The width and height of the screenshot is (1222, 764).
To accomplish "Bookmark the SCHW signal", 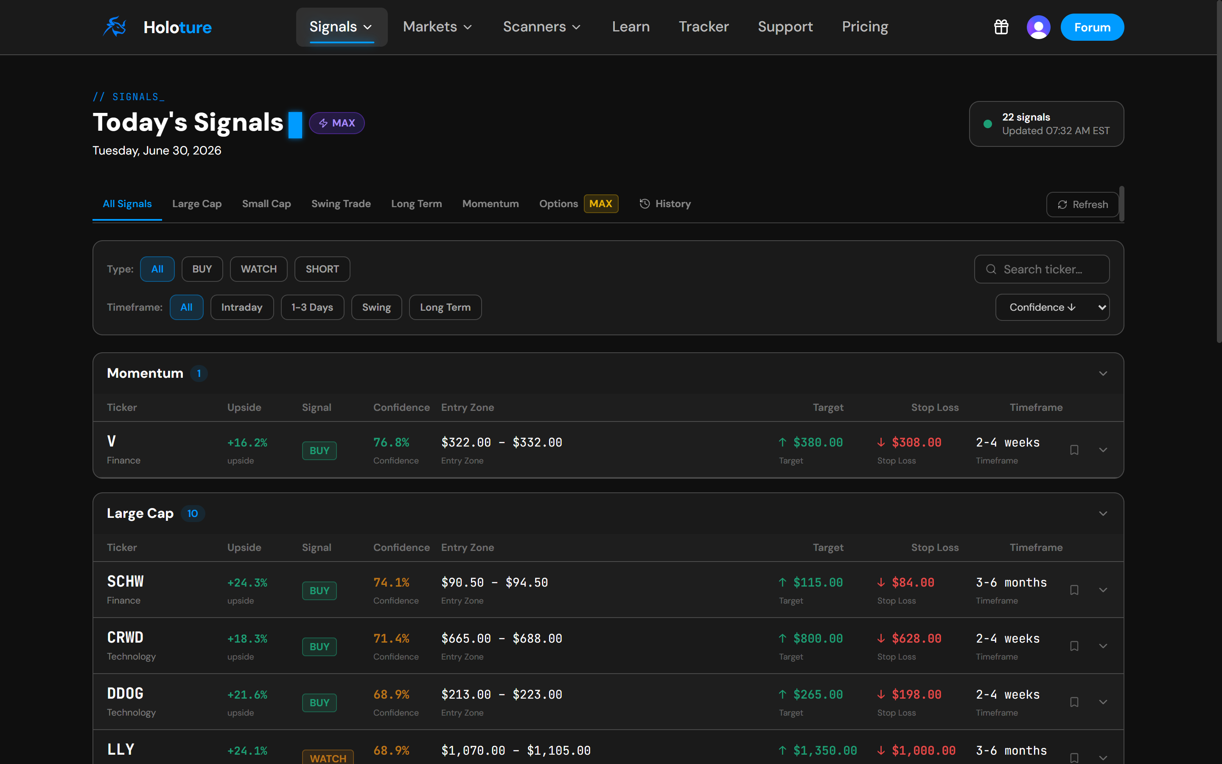I will click(x=1074, y=590).
